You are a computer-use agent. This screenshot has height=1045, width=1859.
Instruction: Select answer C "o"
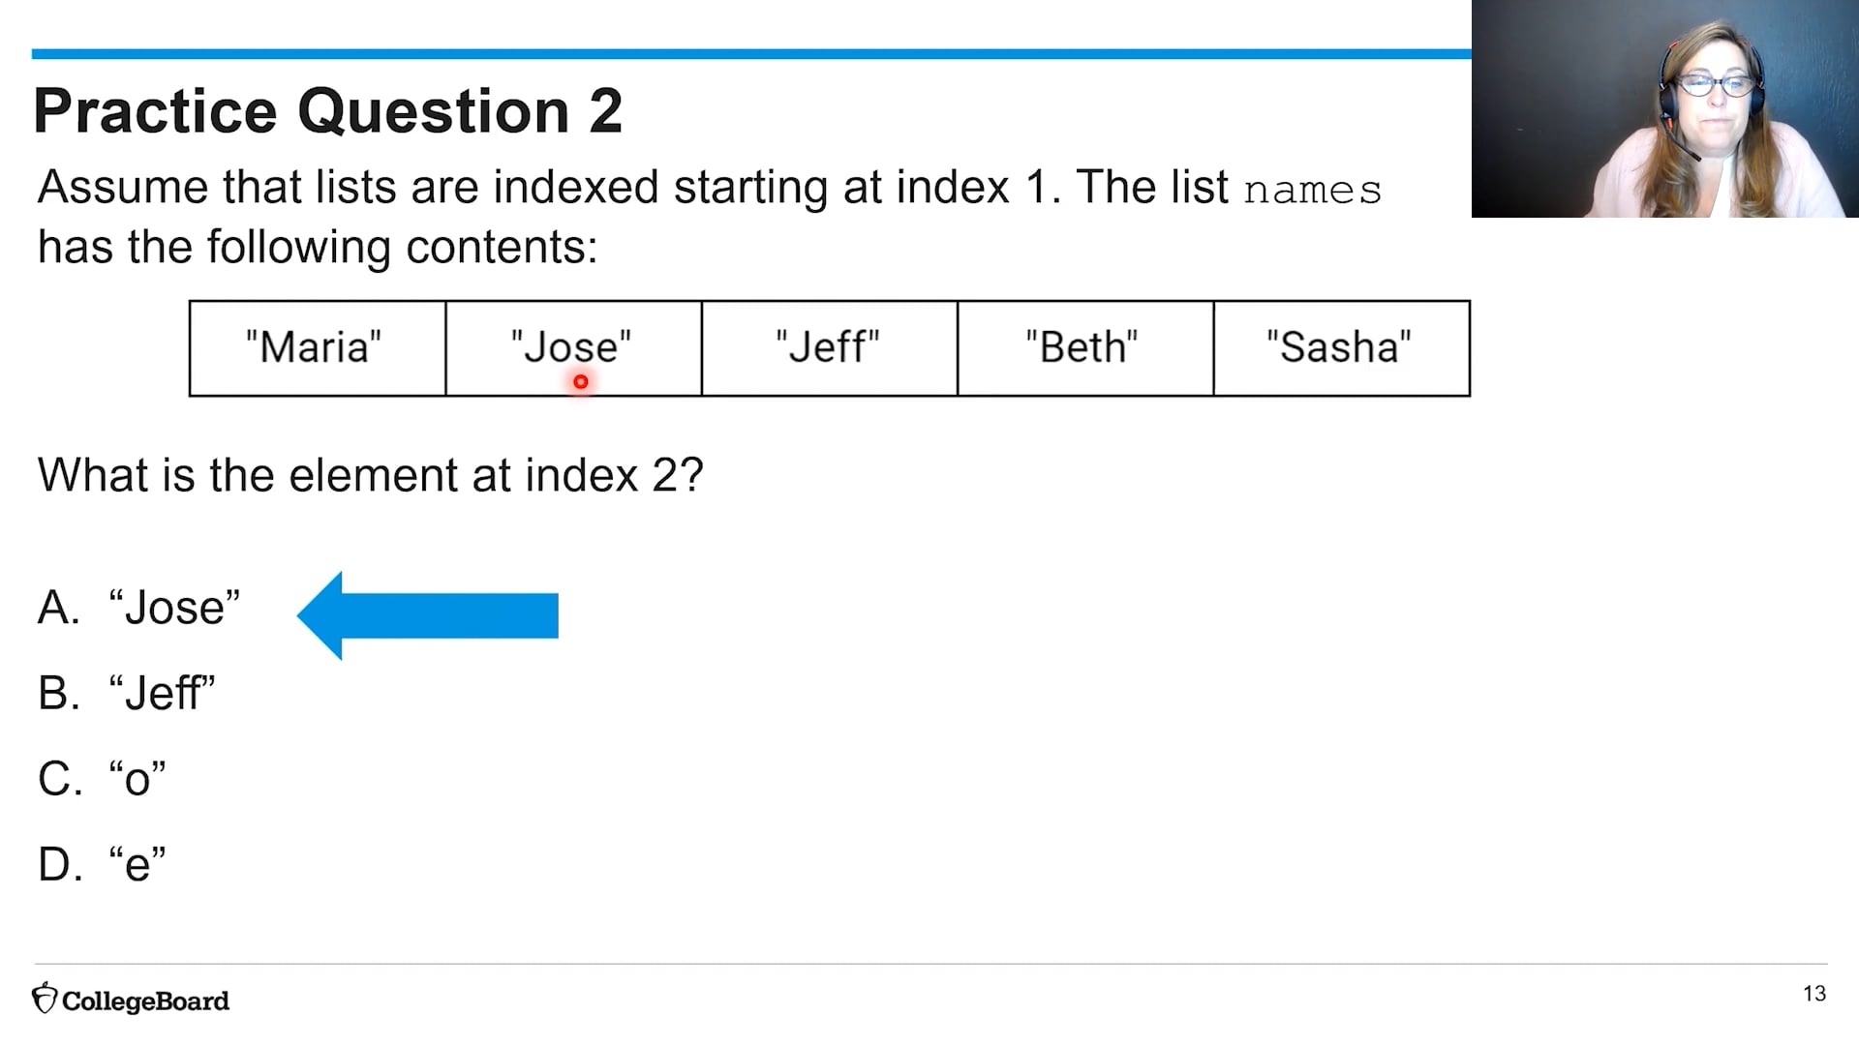102,778
